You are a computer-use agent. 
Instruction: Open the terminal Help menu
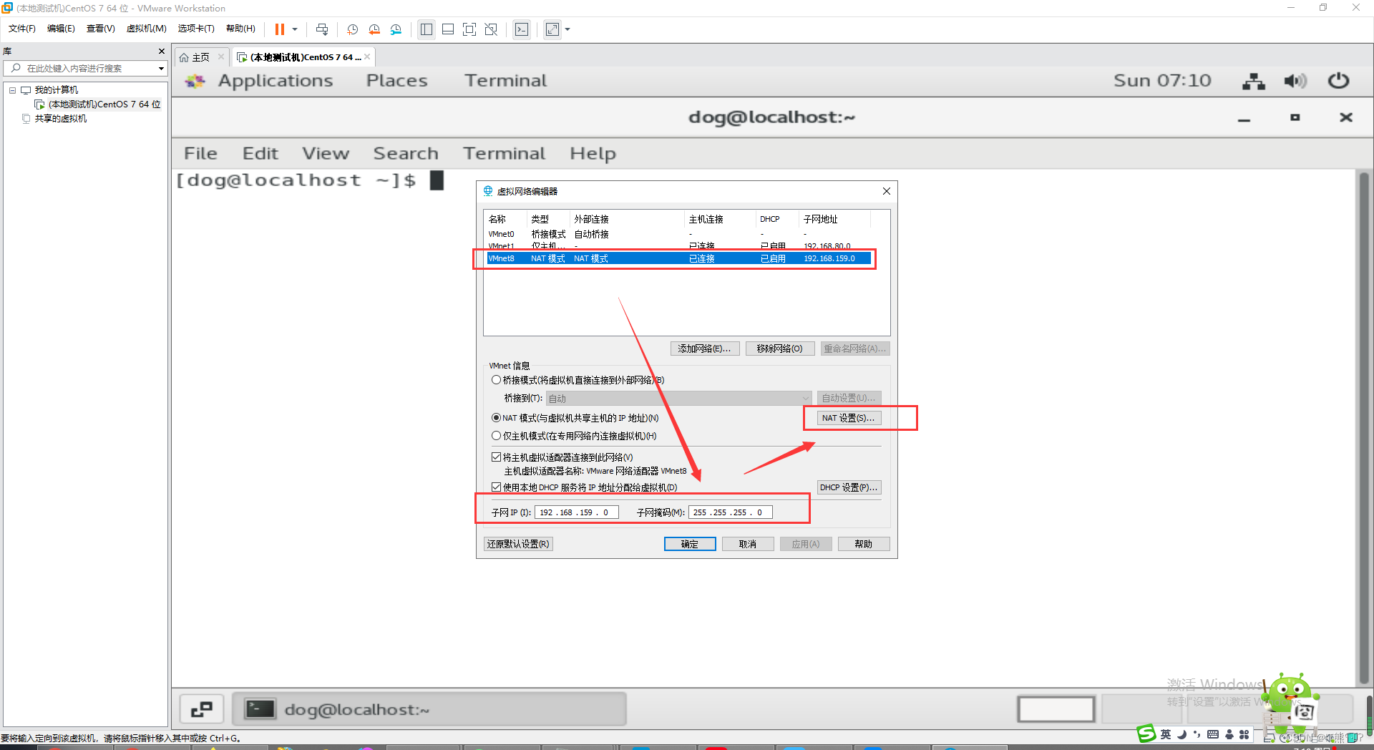(x=593, y=153)
